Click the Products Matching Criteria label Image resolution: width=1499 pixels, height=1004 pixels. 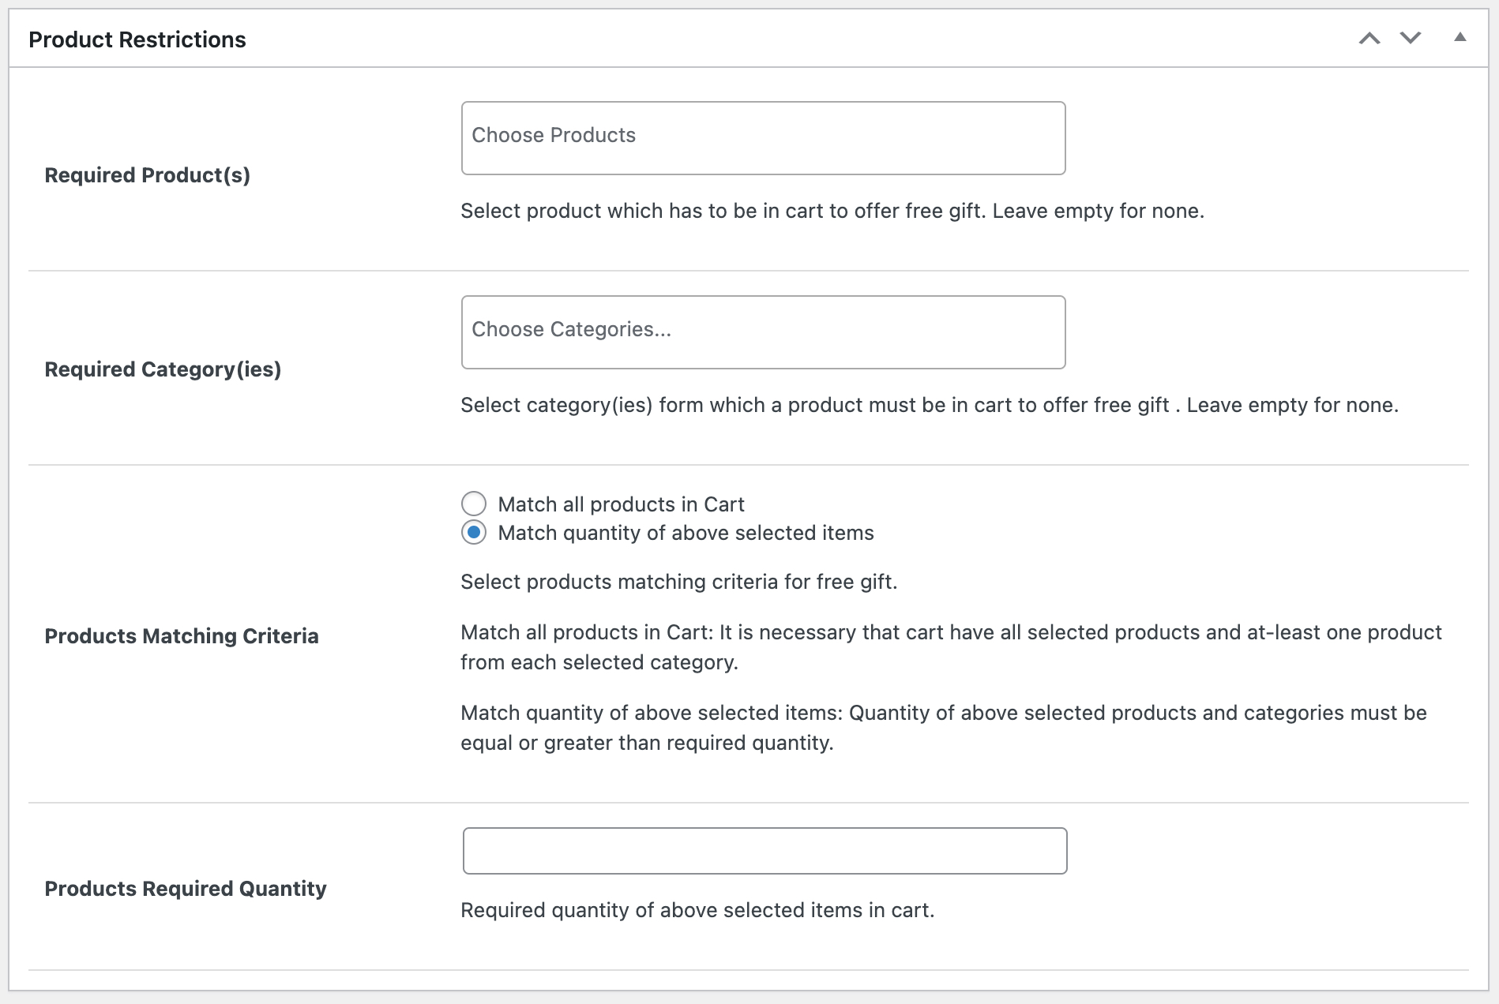click(x=182, y=636)
